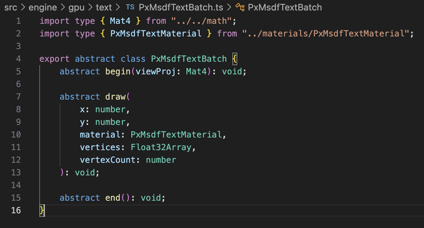424x228 pixels.
Task: Open the src folder breadcrumb
Action: pyautogui.click(x=10, y=8)
